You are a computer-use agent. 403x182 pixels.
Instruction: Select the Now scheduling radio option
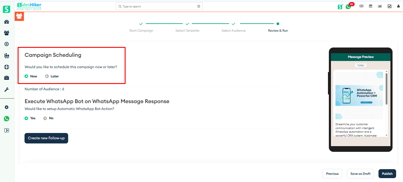(x=26, y=76)
